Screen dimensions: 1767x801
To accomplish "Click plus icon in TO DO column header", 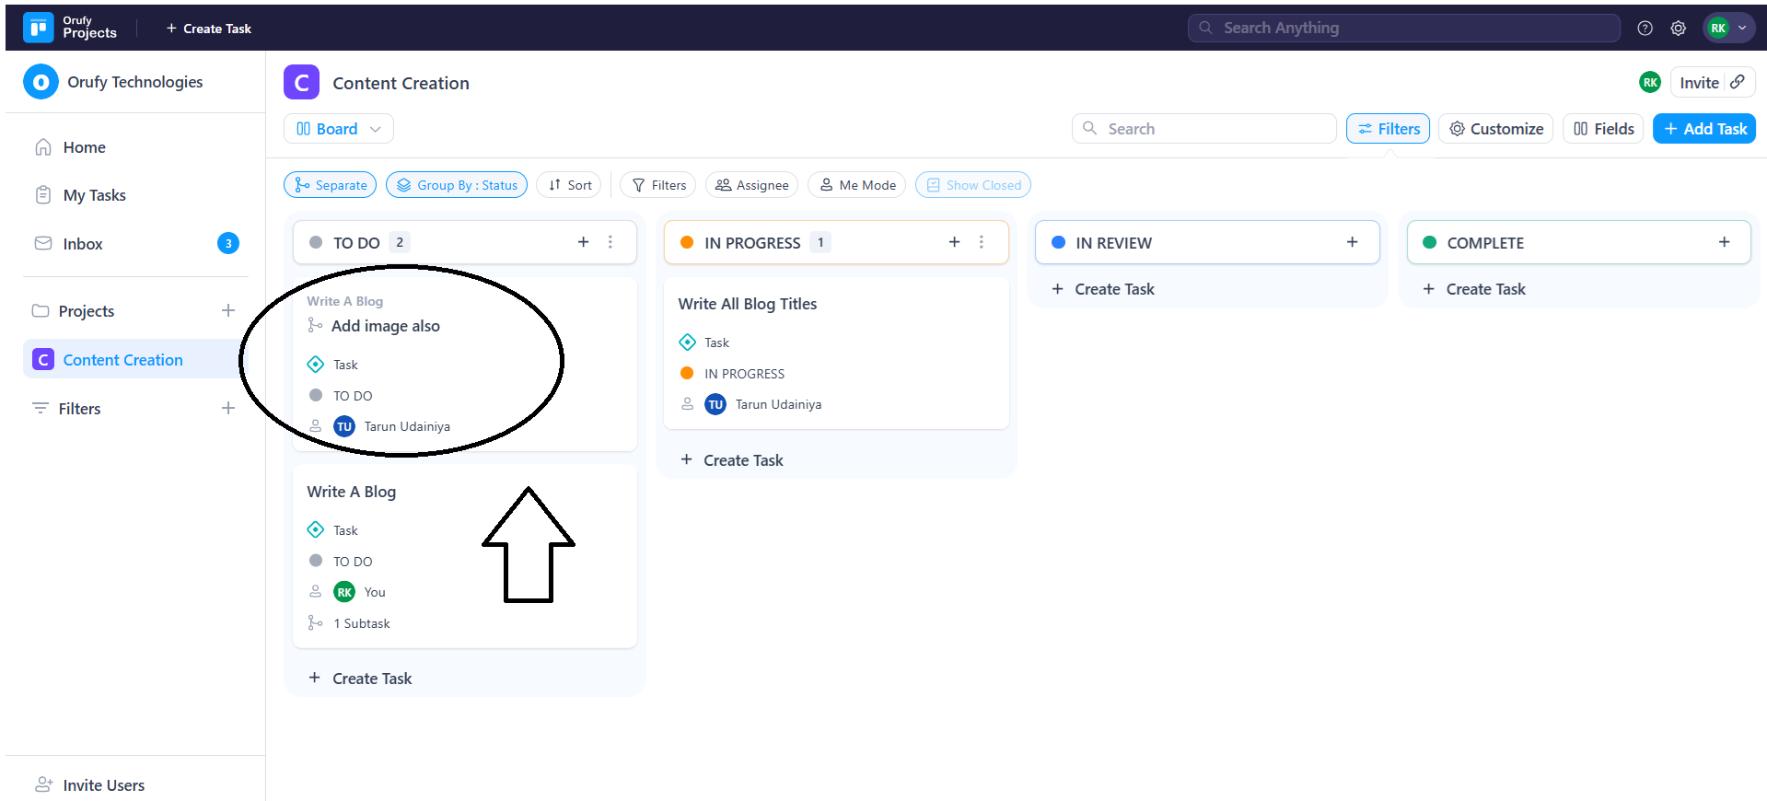I will pyautogui.click(x=583, y=242).
